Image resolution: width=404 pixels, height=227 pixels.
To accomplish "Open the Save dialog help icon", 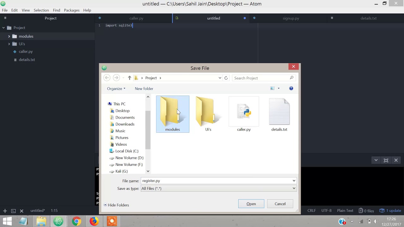I will (291, 88).
